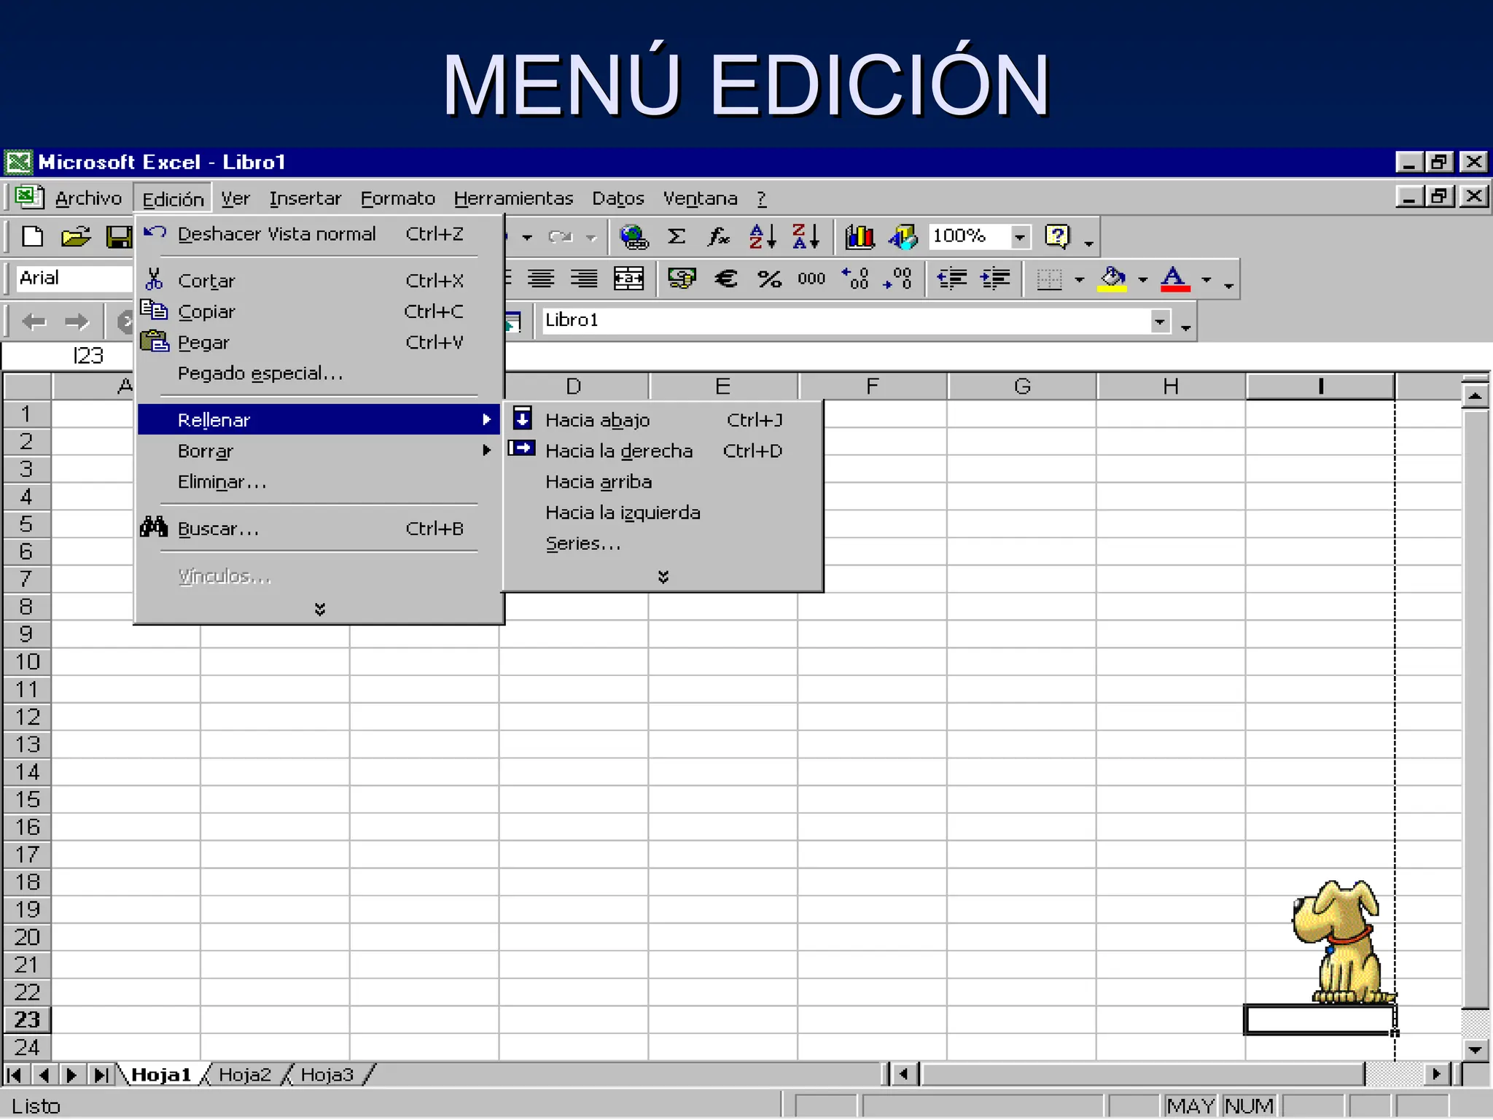Switch to Hoja3 sheet tab
This screenshot has height=1120, width=1493.
327,1075
